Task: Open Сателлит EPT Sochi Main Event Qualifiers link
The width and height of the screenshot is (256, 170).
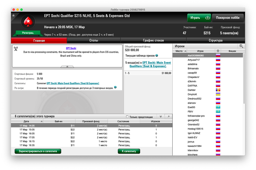Action: click(x=73, y=83)
